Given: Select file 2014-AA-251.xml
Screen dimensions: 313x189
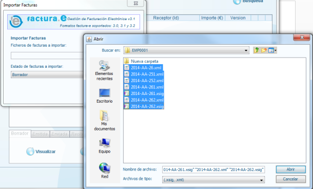Looking at the screenshot, I should (144, 74).
